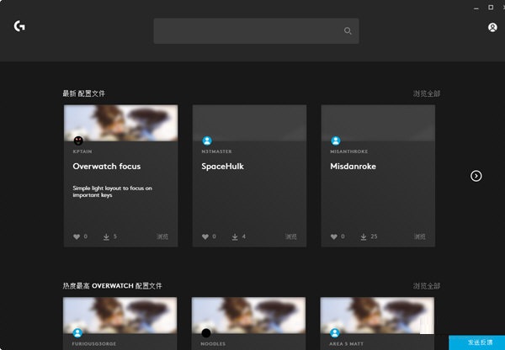Screen dimensions: 505x350
Task: Click the MISANTHROKE author avatar icon
Action: click(x=336, y=141)
